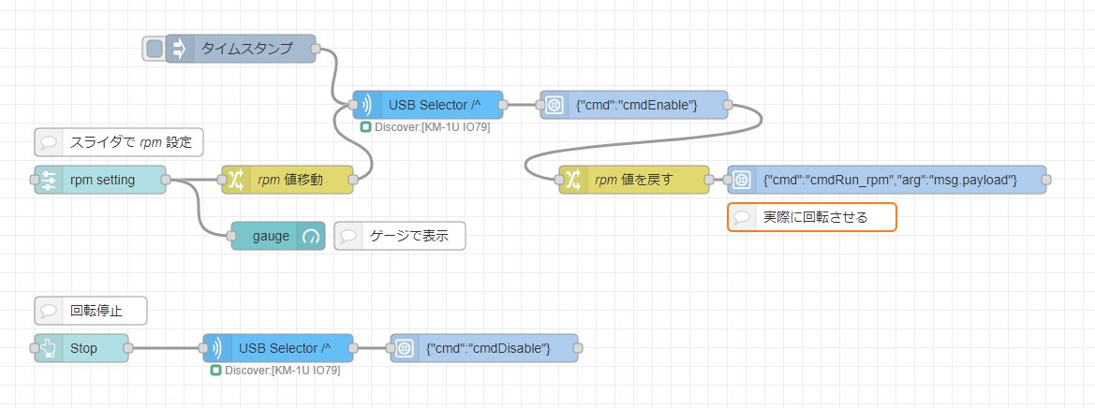The height and width of the screenshot is (408, 1095).
Task: Click shuffle icon on rpm 値移動 node
Action: pos(235,180)
